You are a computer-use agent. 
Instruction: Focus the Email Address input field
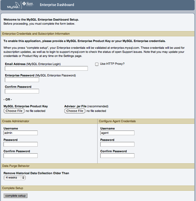(x=46, y=69)
